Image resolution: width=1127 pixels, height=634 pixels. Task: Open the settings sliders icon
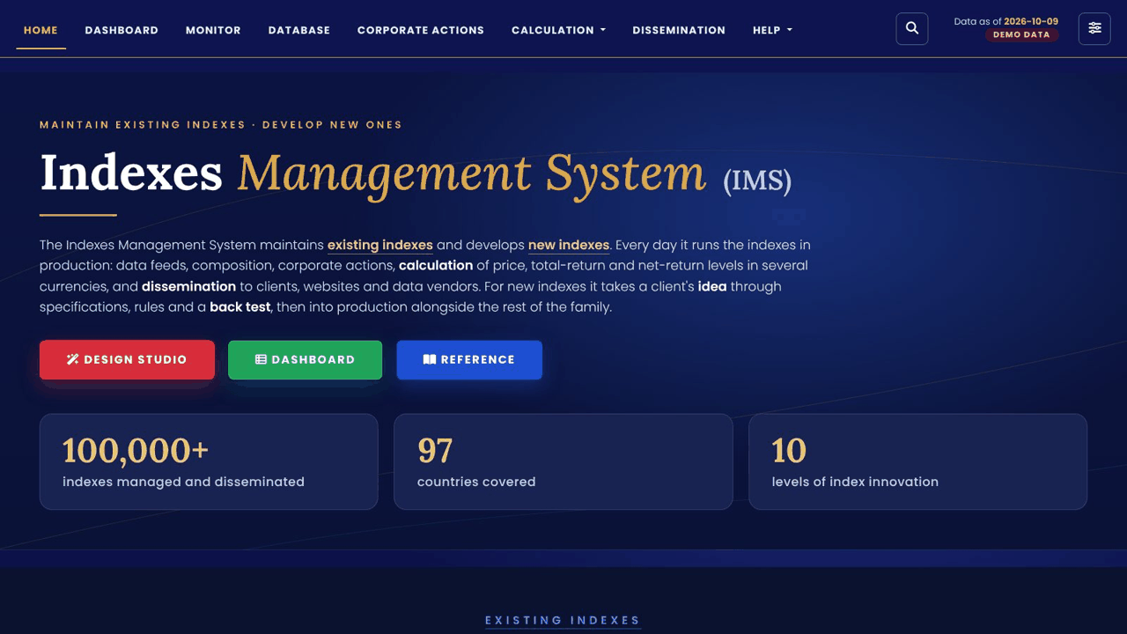1094,28
